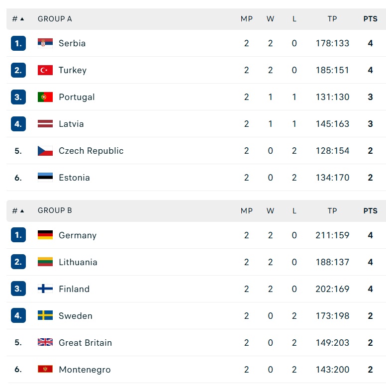Select Estonia team name
Viewport: 386px width, 392px height.
tap(74, 178)
